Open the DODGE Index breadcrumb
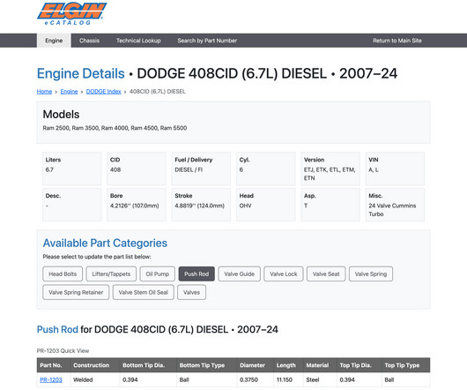 [104, 92]
